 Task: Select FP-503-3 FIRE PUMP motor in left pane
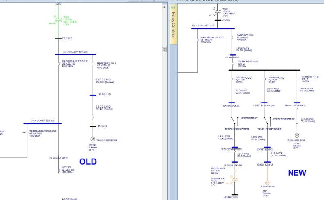[x=93, y=139]
